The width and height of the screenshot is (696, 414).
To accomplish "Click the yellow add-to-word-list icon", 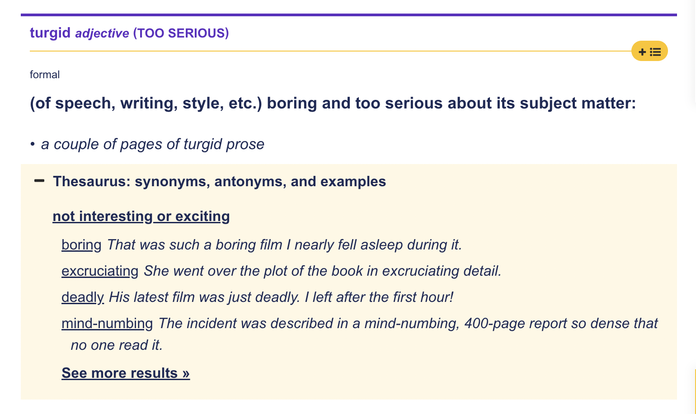I will click(649, 51).
